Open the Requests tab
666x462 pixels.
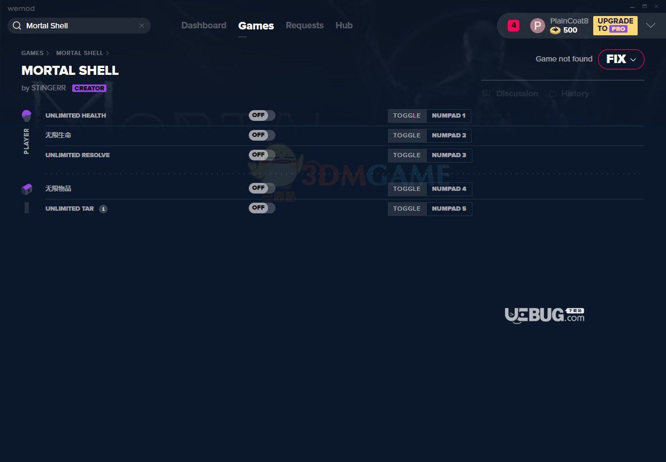(x=304, y=26)
